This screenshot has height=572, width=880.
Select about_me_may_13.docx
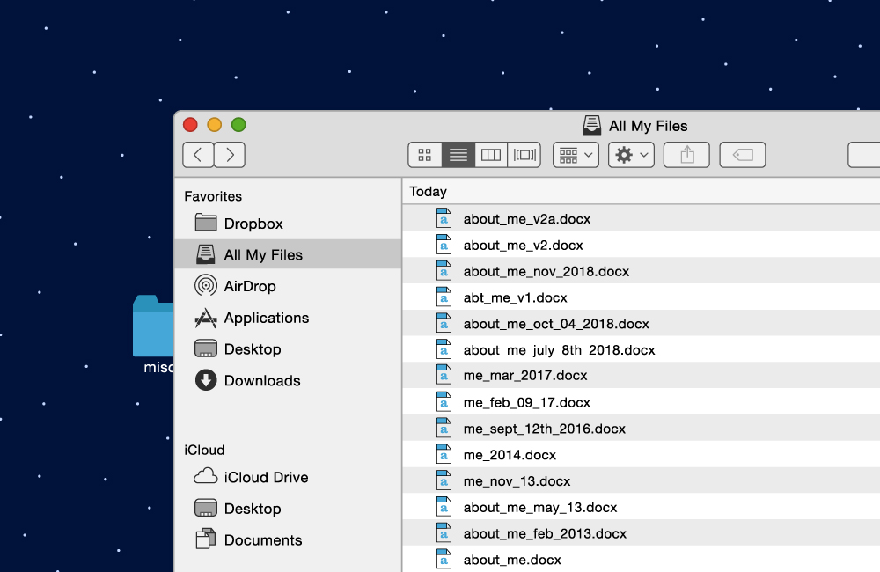(x=641, y=507)
